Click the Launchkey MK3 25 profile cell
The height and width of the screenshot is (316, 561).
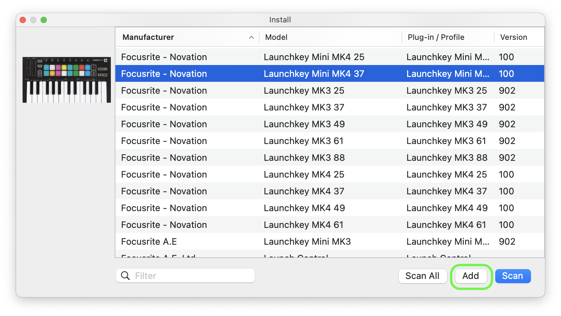[447, 91]
